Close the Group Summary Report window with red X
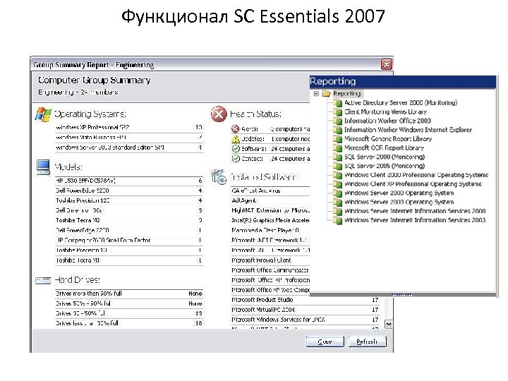The image size is (508, 381). coord(386,64)
